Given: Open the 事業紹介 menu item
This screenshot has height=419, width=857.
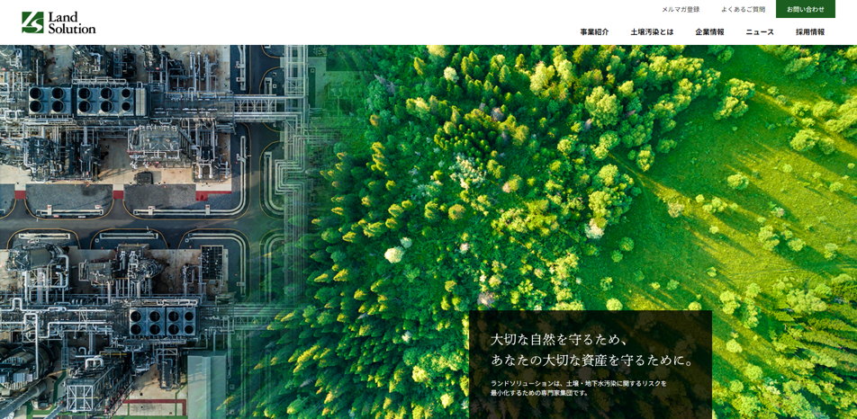Looking at the screenshot, I should [594, 31].
